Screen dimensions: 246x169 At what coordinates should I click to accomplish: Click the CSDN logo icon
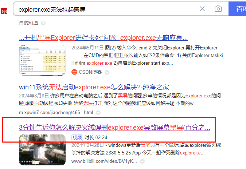click(x=74, y=72)
